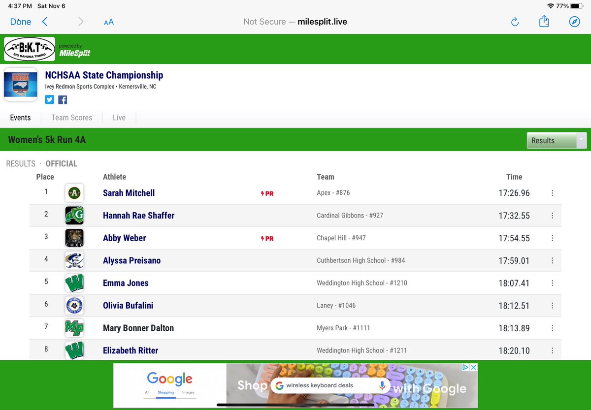This screenshot has width=591, height=410.
Task: Tap Done to close the browser view
Action: pos(21,22)
